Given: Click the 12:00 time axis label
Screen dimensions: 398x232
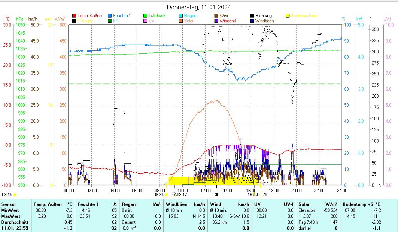Looking at the screenshot, I should coord(206,190).
